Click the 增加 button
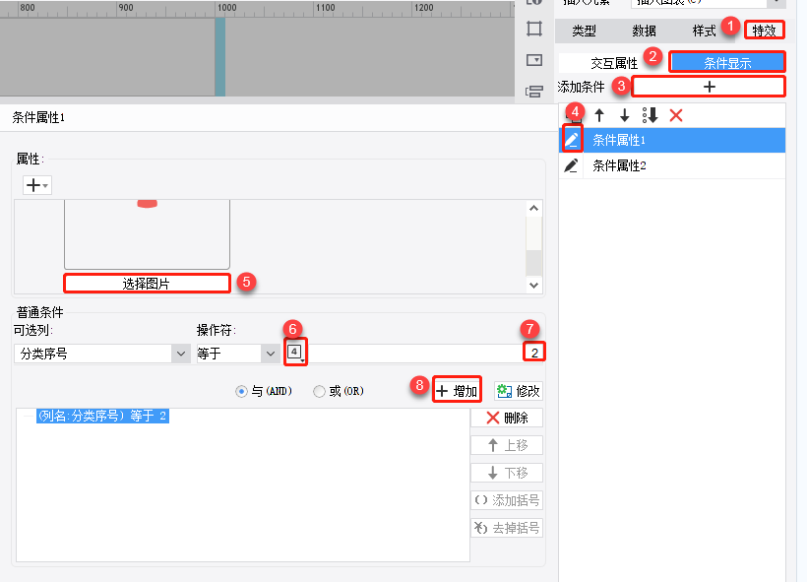This screenshot has height=582, width=807. pyautogui.click(x=457, y=391)
